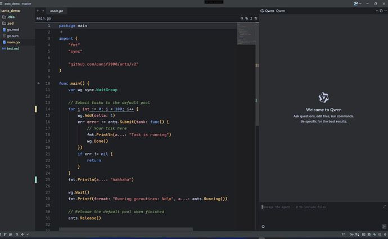Go back with the left arrow in editor tab bar

click(38, 11)
